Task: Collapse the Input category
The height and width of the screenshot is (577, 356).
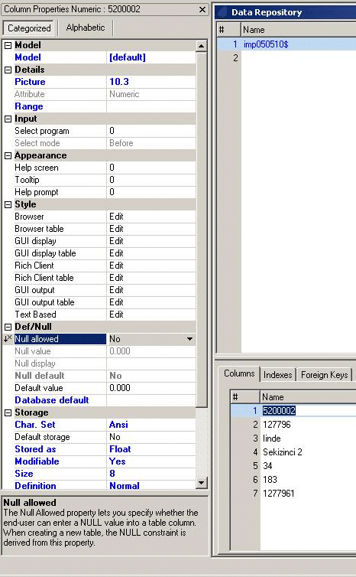Action: (x=8, y=119)
